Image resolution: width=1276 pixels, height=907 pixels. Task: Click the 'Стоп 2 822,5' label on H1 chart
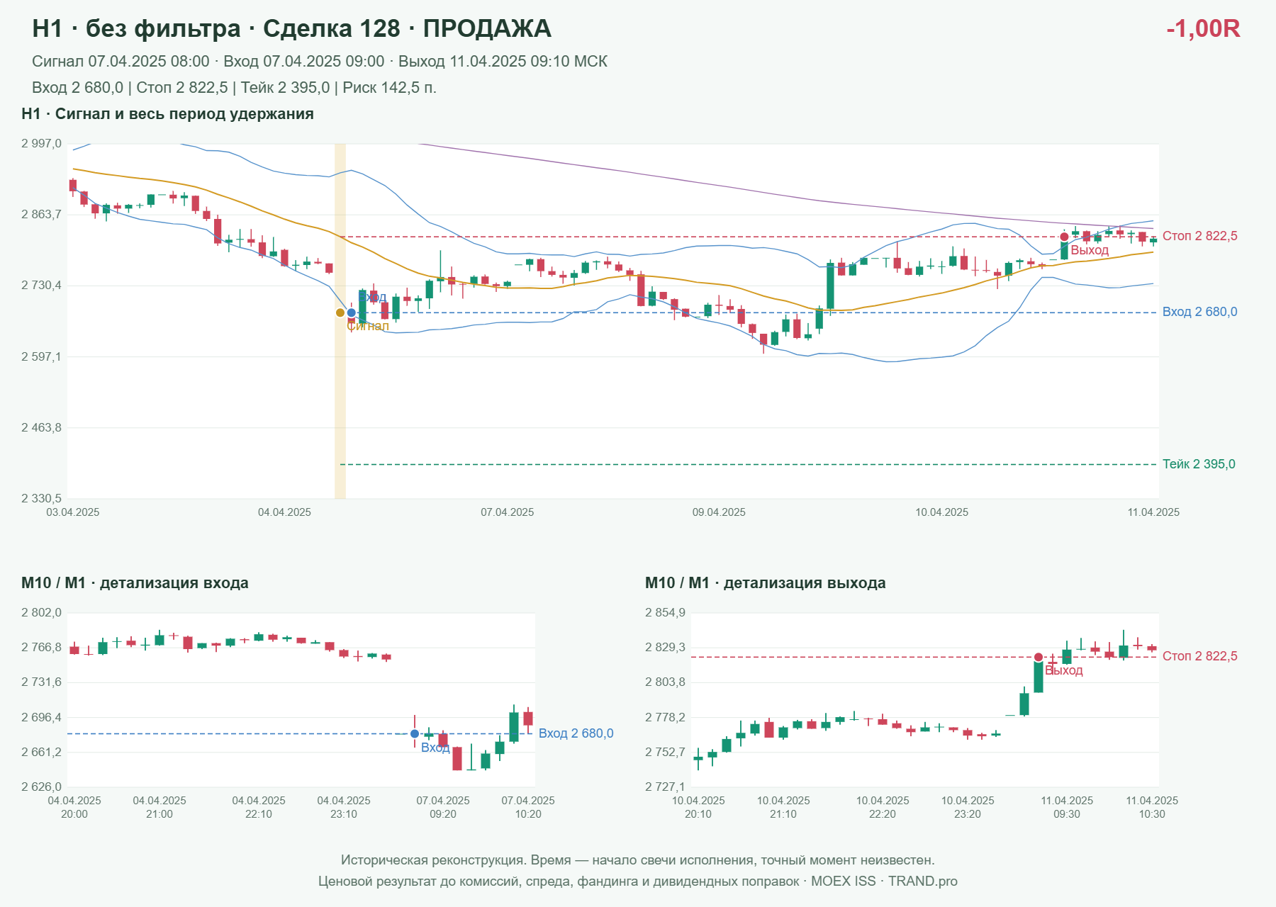coord(1200,236)
